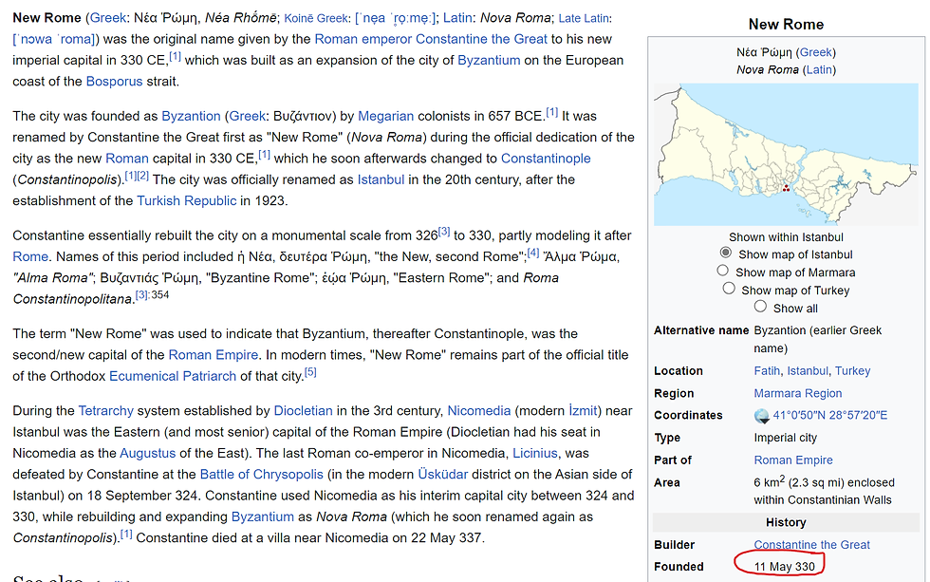Open the Constantine the Great infobox link
The image size is (930, 582).
click(811, 545)
